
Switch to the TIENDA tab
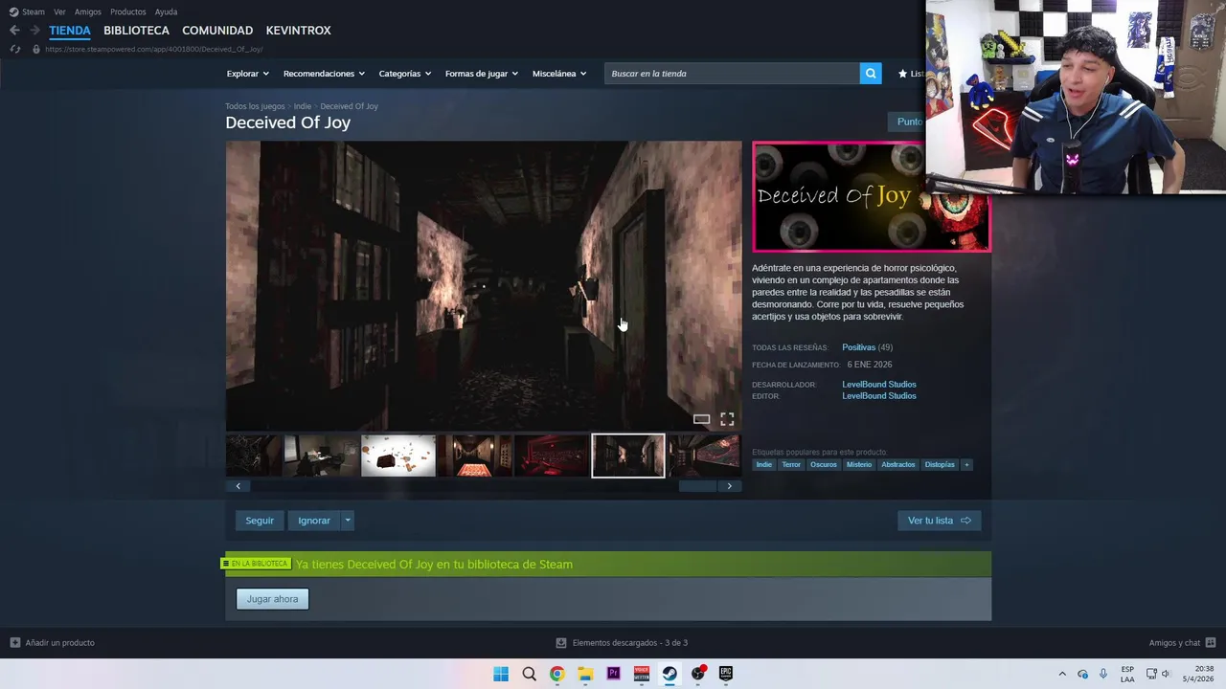tap(70, 31)
